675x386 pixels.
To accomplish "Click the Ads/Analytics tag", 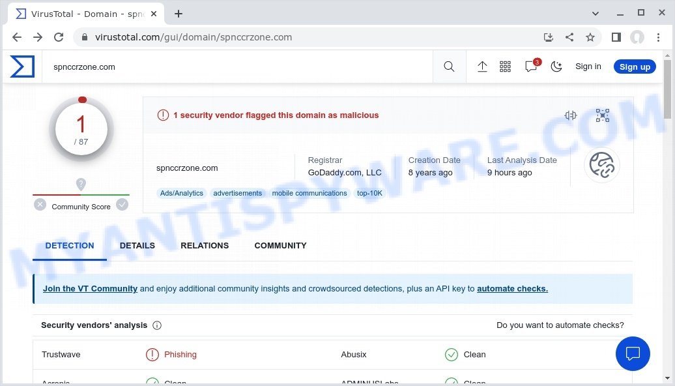I will pos(182,193).
